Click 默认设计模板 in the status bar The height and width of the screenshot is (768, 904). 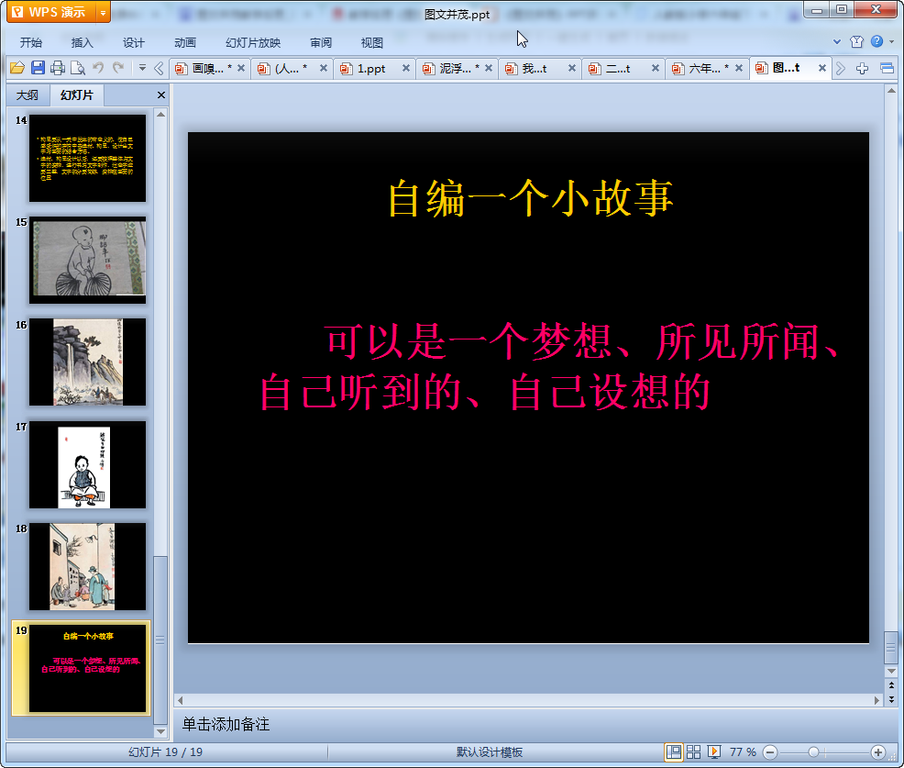point(490,751)
